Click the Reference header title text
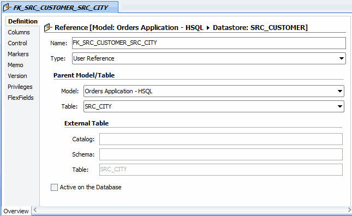The width and height of the screenshot is (352, 216). coord(181,28)
